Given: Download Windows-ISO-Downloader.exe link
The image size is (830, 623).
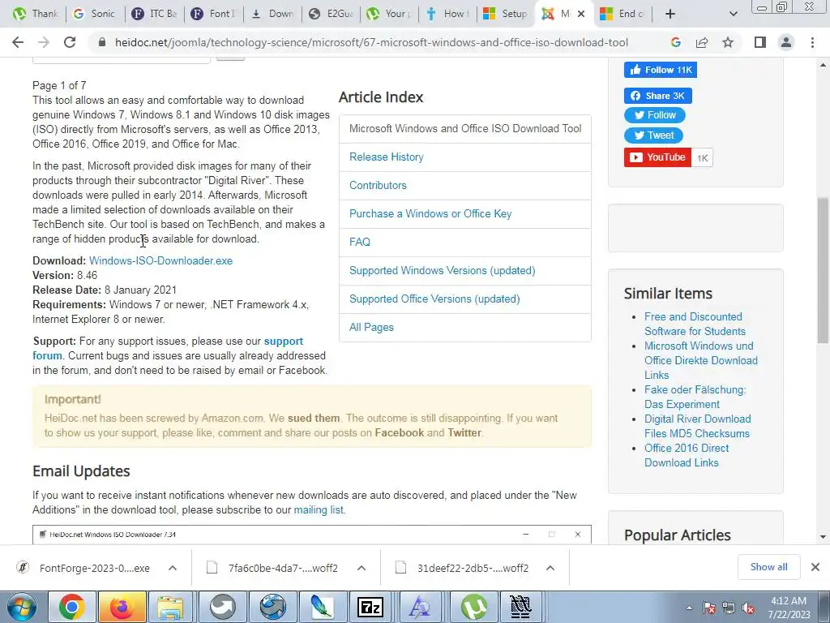Looking at the screenshot, I should pos(161,260).
